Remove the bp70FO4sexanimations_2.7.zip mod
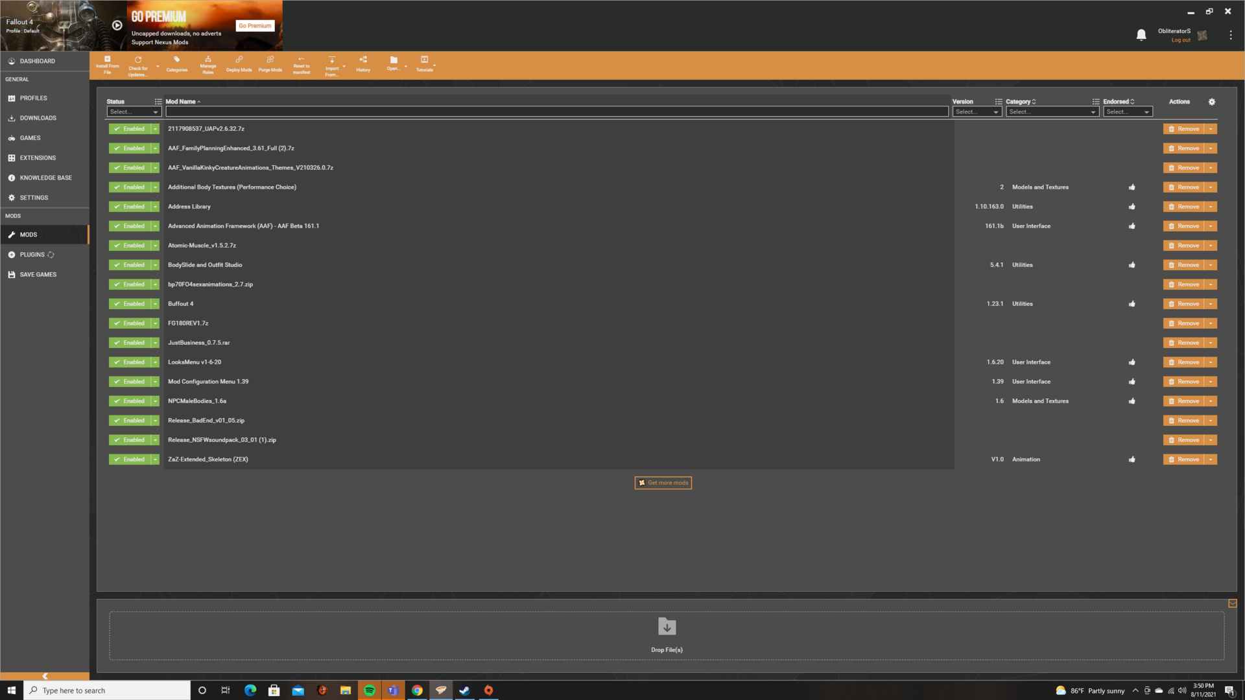The width and height of the screenshot is (1245, 700). [x=1183, y=285]
